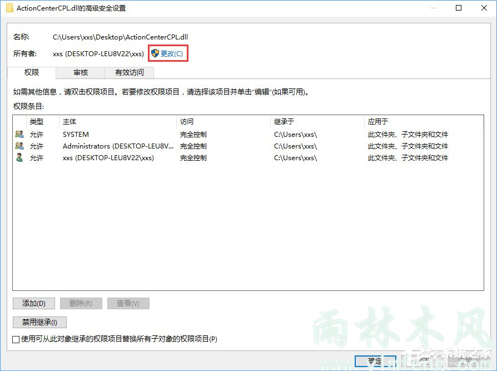Select the Administrators (DESKTOP-LEU8V... entry

pyautogui.click(x=118, y=146)
